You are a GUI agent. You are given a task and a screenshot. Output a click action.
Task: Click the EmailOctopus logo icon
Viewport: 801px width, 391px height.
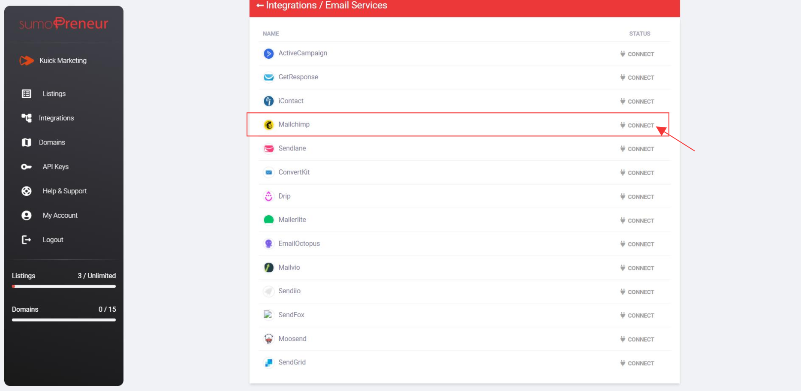click(x=269, y=244)
